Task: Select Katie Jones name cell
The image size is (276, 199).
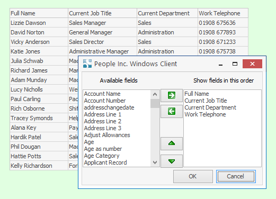Action: (x=39, y=51)
